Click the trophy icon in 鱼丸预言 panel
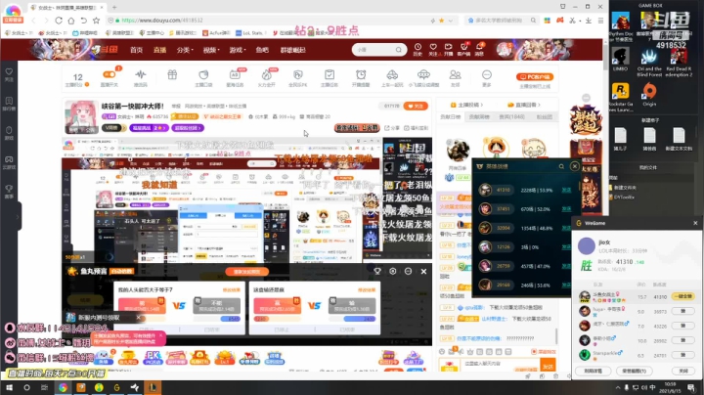This screenshot has height=395, width=704. pos(377,271)
